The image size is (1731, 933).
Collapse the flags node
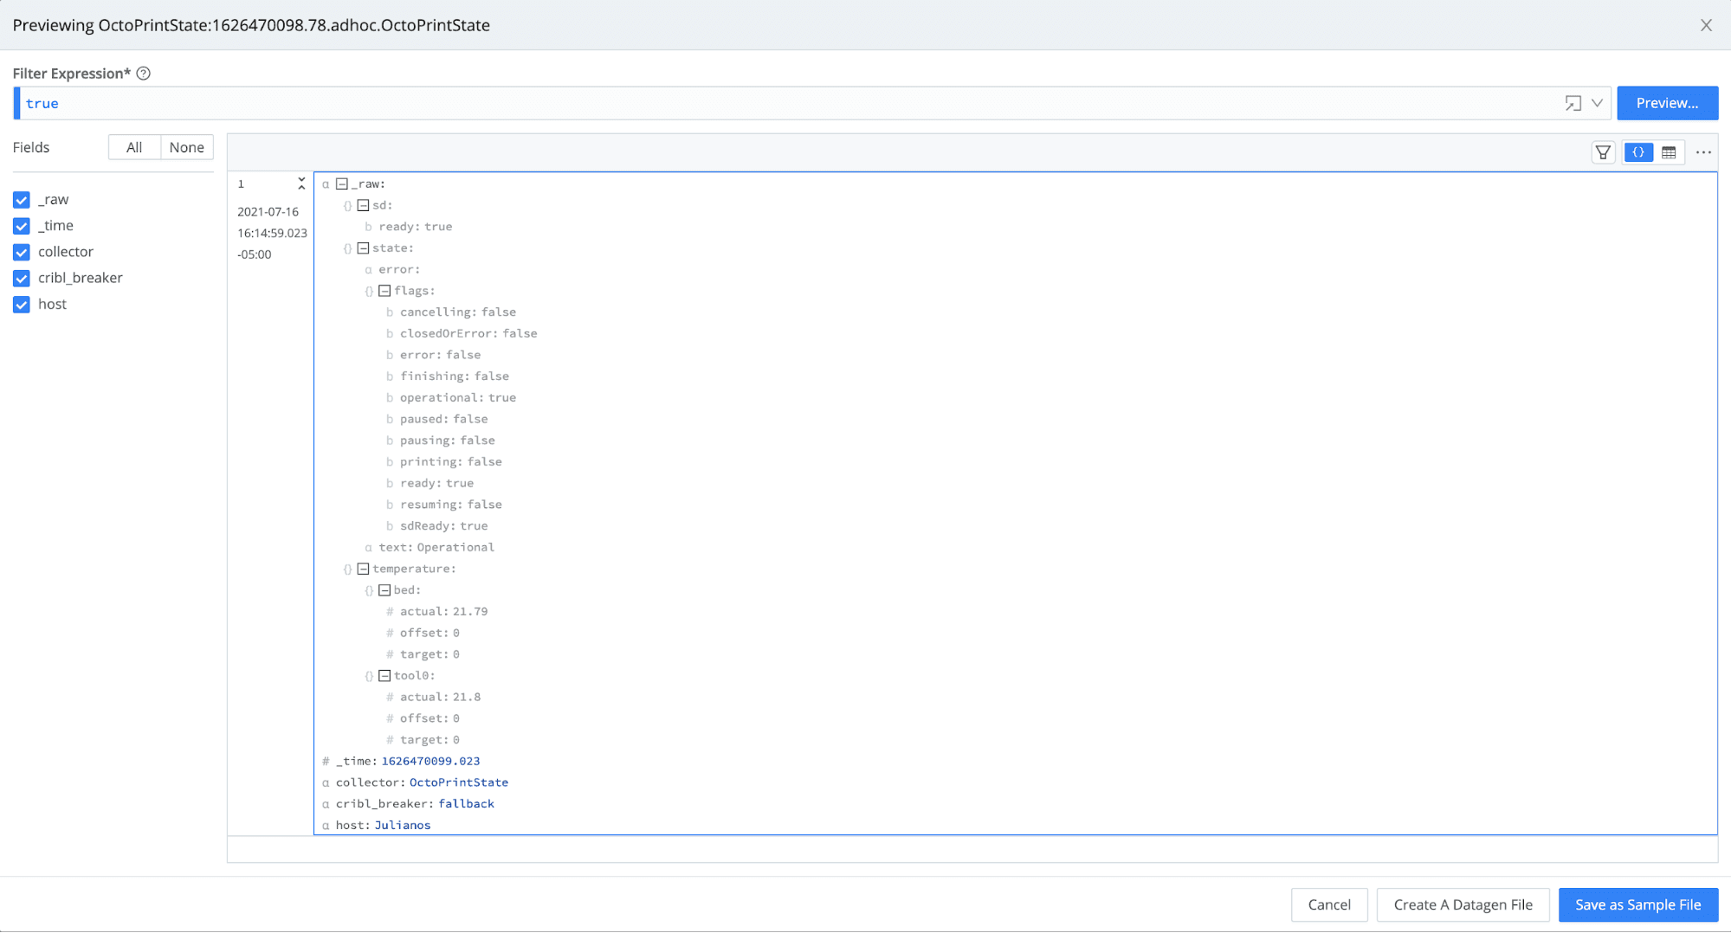pos(384,291)
